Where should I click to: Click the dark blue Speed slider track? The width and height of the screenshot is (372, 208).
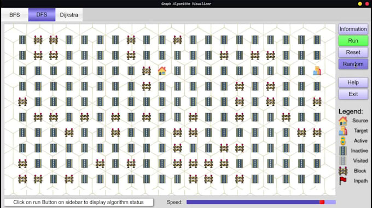[x=253, y=202]
